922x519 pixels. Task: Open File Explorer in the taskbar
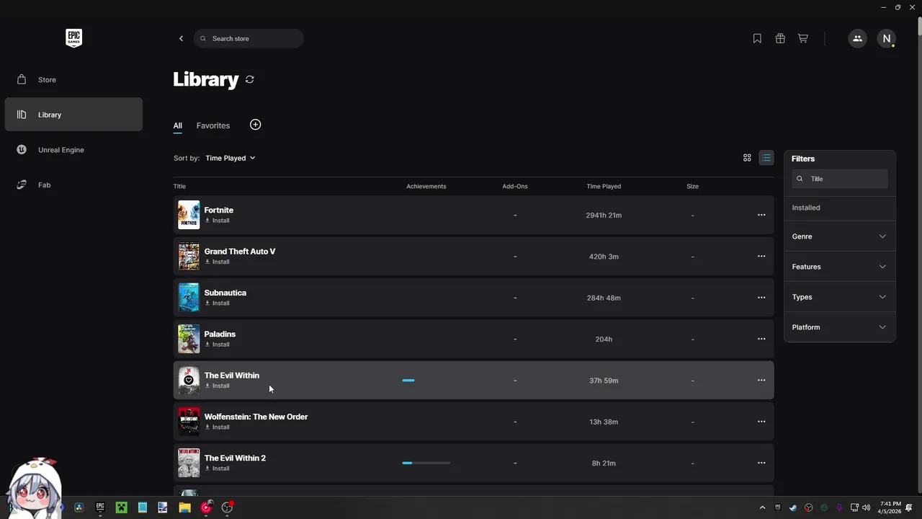(184, 507)
